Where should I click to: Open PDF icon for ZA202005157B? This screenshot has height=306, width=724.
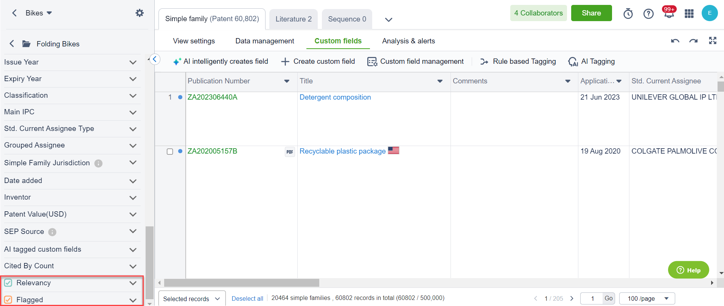click(x=290, y=152)
